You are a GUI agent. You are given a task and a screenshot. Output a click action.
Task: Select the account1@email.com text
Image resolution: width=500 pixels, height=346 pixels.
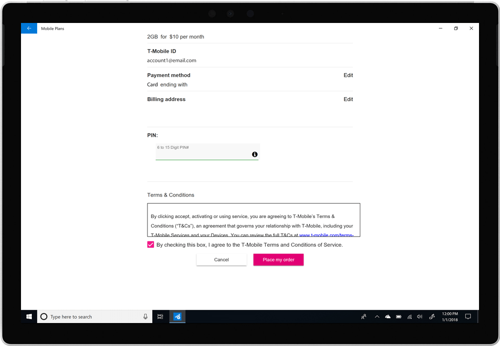[x=171, y=61]
